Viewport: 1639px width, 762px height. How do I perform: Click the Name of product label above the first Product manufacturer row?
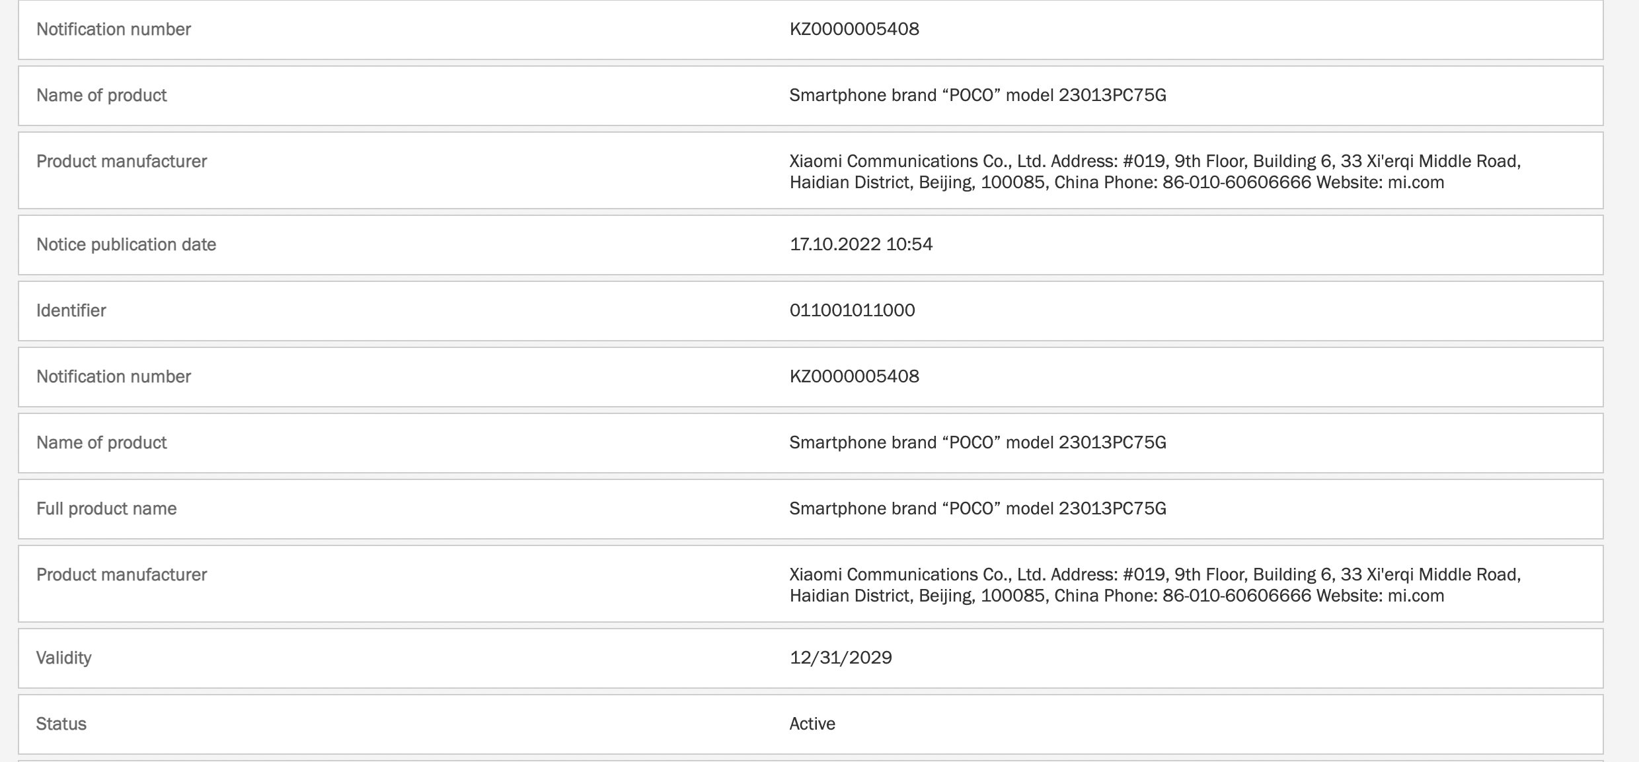[101, 95]
